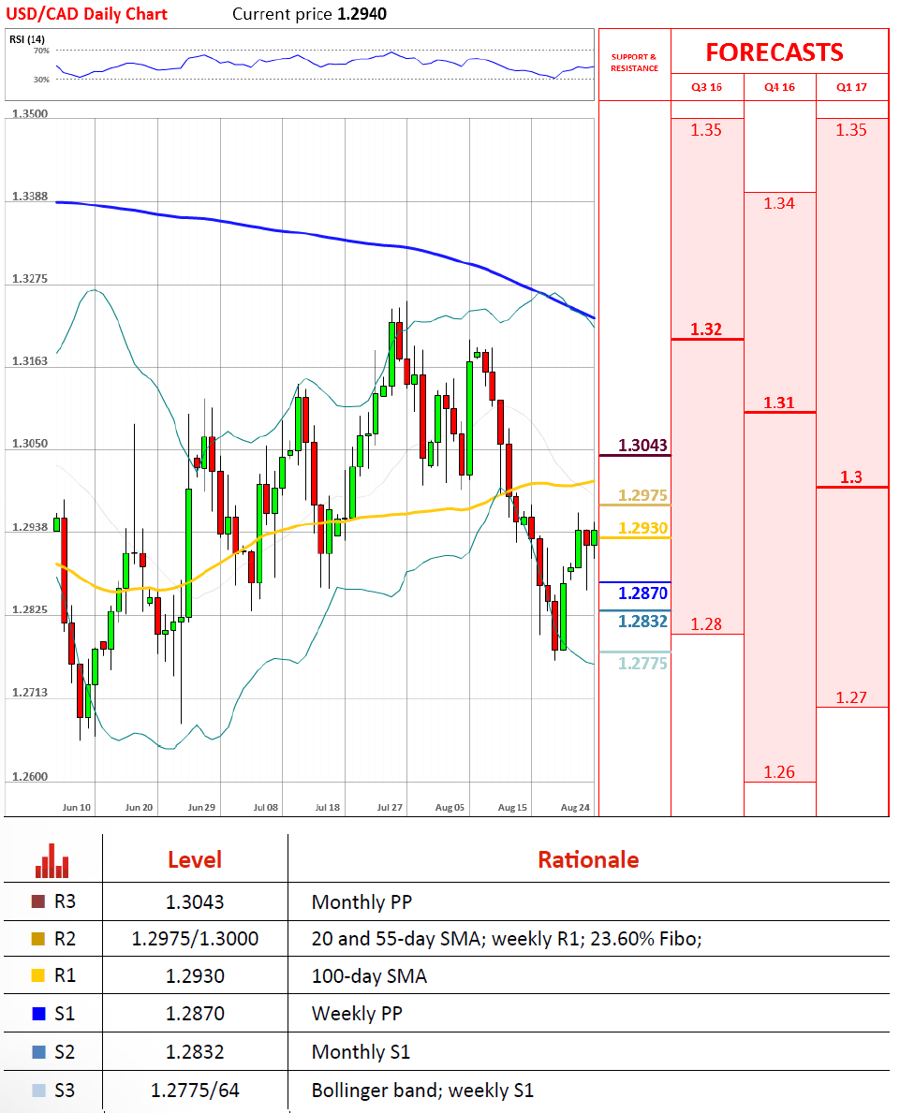Image resolution: width=900 pixels, height=1113 pixels.
Task: Select the Q4 16 forecast column header
Action: 779,87
